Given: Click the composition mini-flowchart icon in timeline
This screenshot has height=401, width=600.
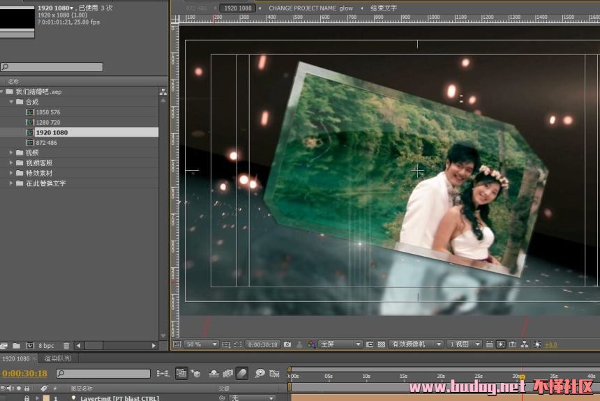Looking at the screenshot, I should [163, 374].
